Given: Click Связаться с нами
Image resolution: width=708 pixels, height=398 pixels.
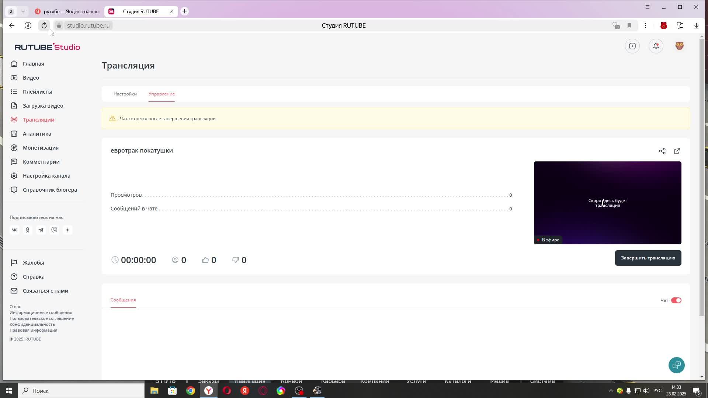Looking at the screenshot, I should tap(45, 291).
